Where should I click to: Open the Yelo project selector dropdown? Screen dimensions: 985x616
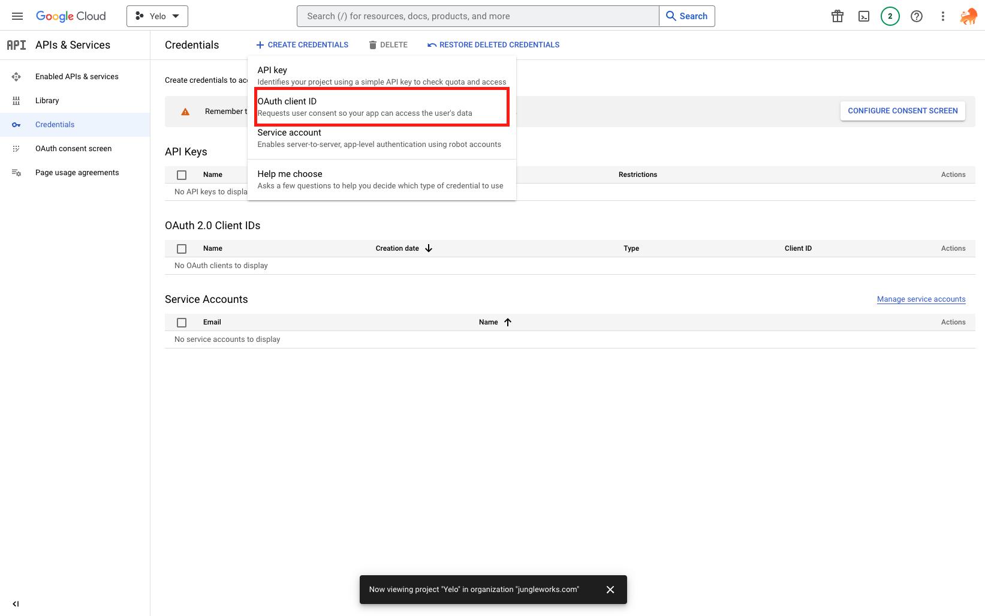point(157,16)
